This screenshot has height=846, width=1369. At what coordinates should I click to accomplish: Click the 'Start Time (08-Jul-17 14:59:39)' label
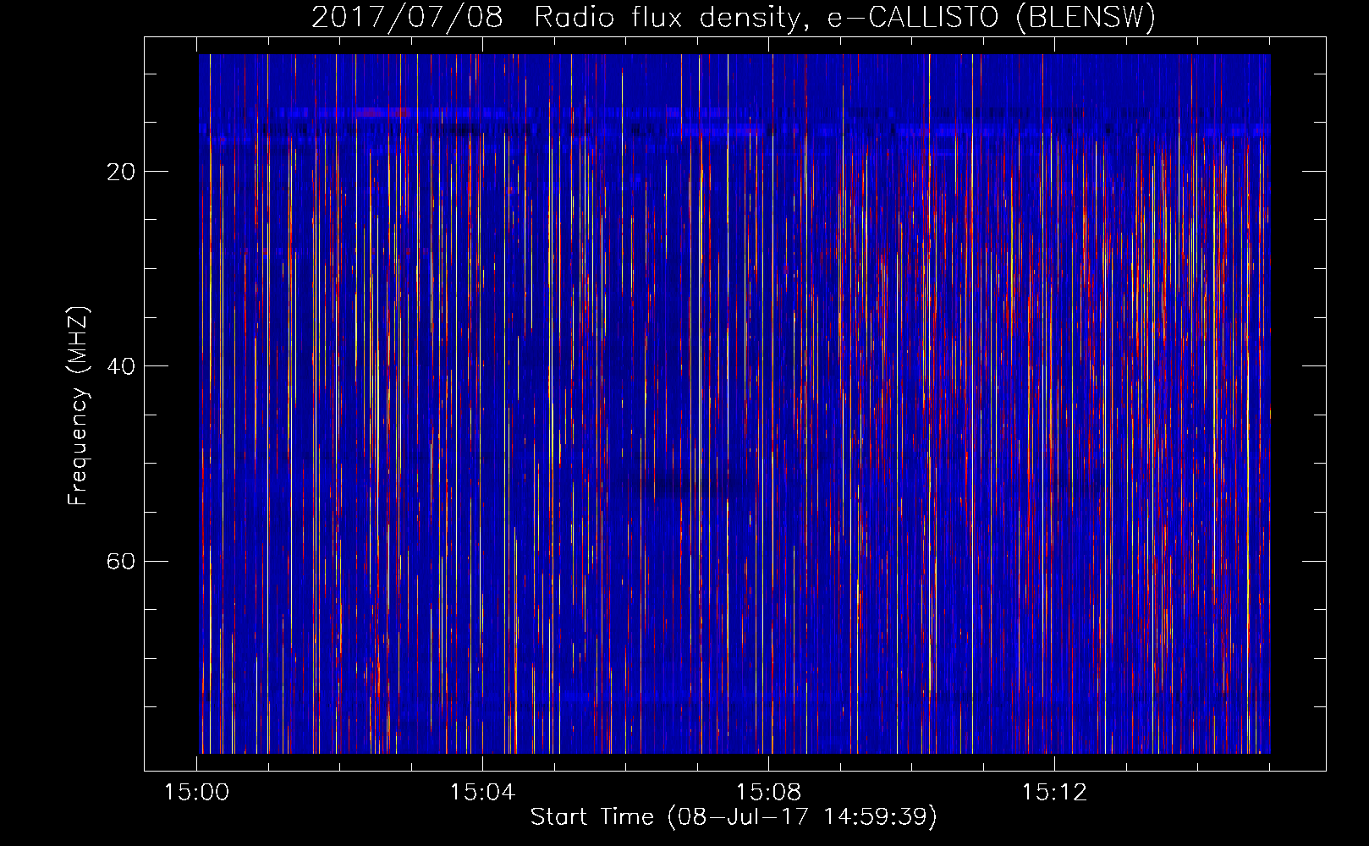(x=734, y=817)
